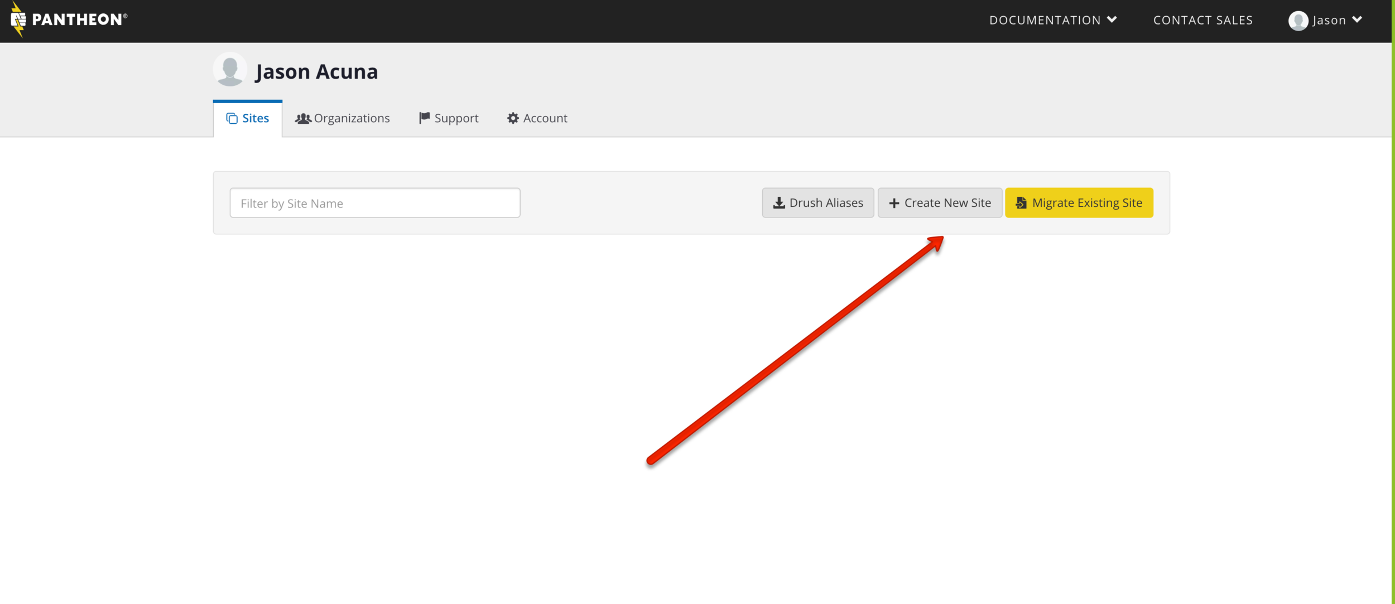Switch to the Organizations tab
Screen dimensions: 1395x604
point(352,118)
